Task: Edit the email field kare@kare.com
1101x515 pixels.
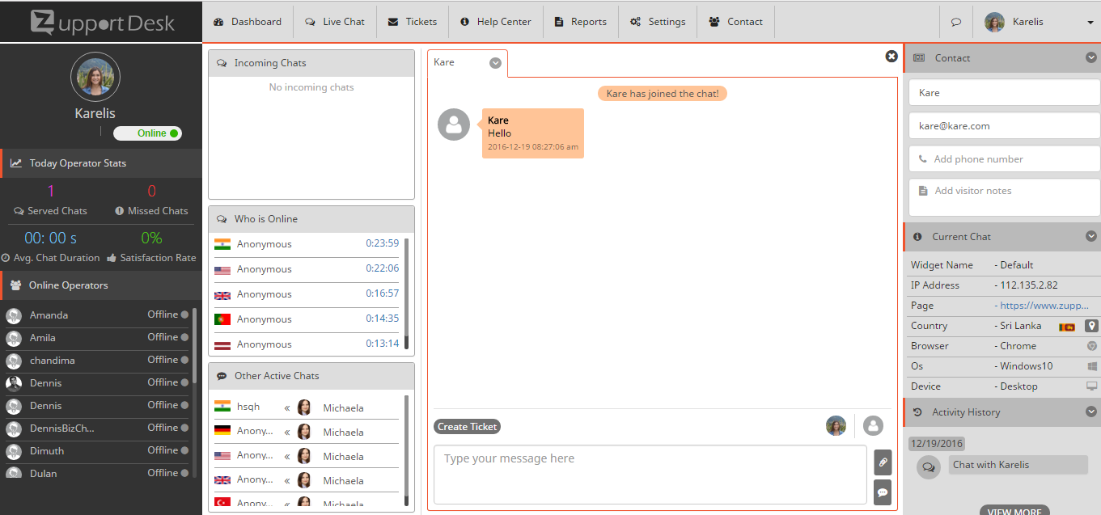Action: (x=1005, y=126)
